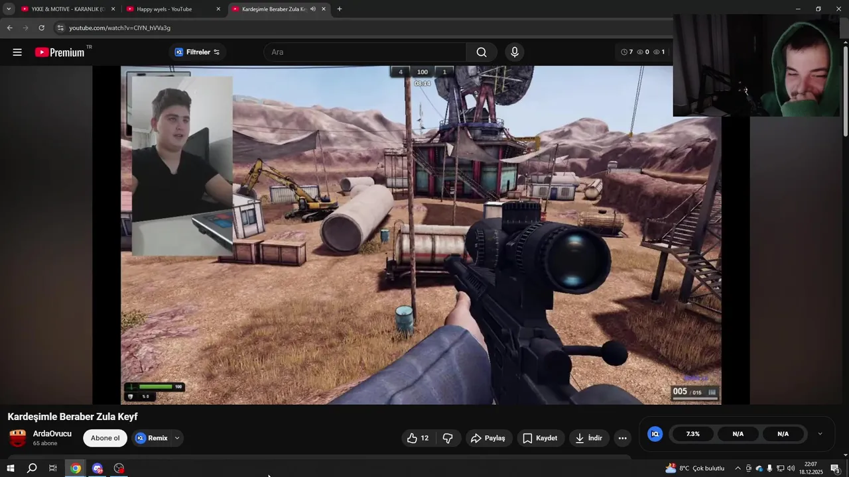Open Windows taskbar search
Image resolution: width=849 pixels, height=477 pixels.
[31, 468]
